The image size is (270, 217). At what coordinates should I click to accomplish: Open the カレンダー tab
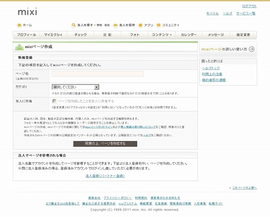point(189,35)
